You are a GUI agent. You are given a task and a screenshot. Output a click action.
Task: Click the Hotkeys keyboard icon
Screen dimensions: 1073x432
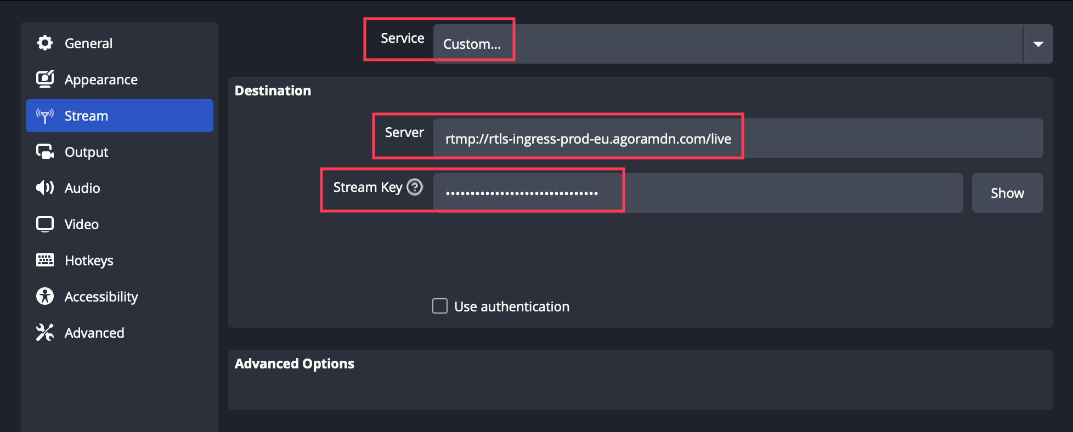click(x=45, y=260)
